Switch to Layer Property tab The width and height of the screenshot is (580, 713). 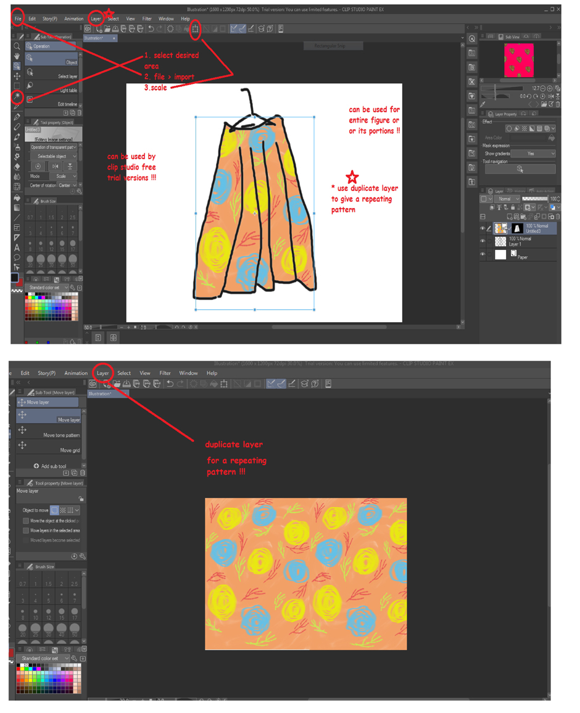point(502,114)
